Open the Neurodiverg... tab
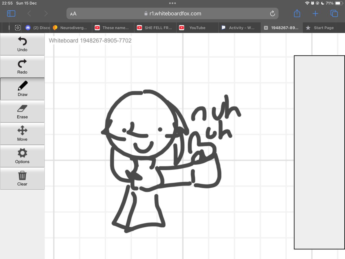This screenshot has width=345, height=259. tap(71, 28)
